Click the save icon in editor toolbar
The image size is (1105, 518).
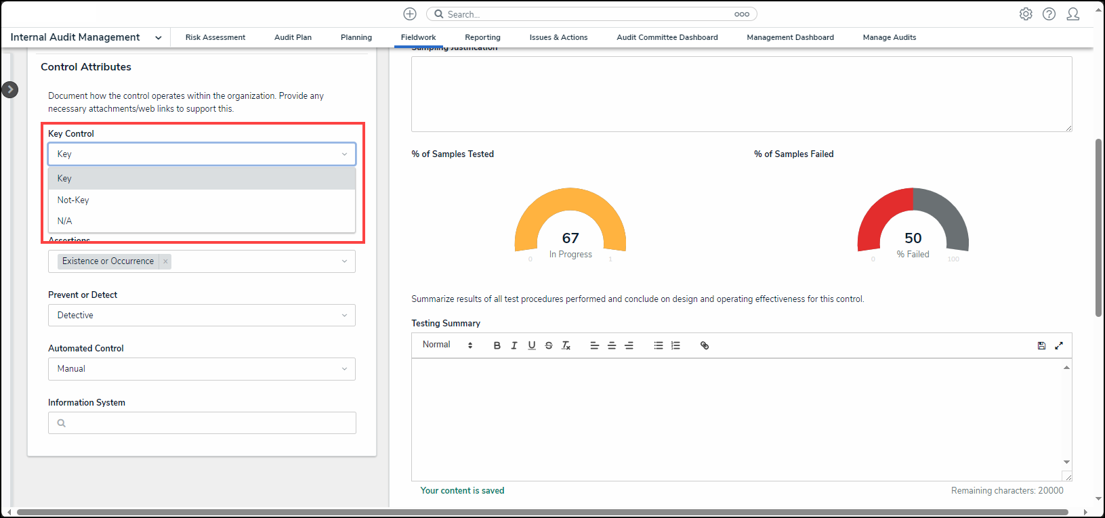pyautogui.click(x=1041, y=345)
